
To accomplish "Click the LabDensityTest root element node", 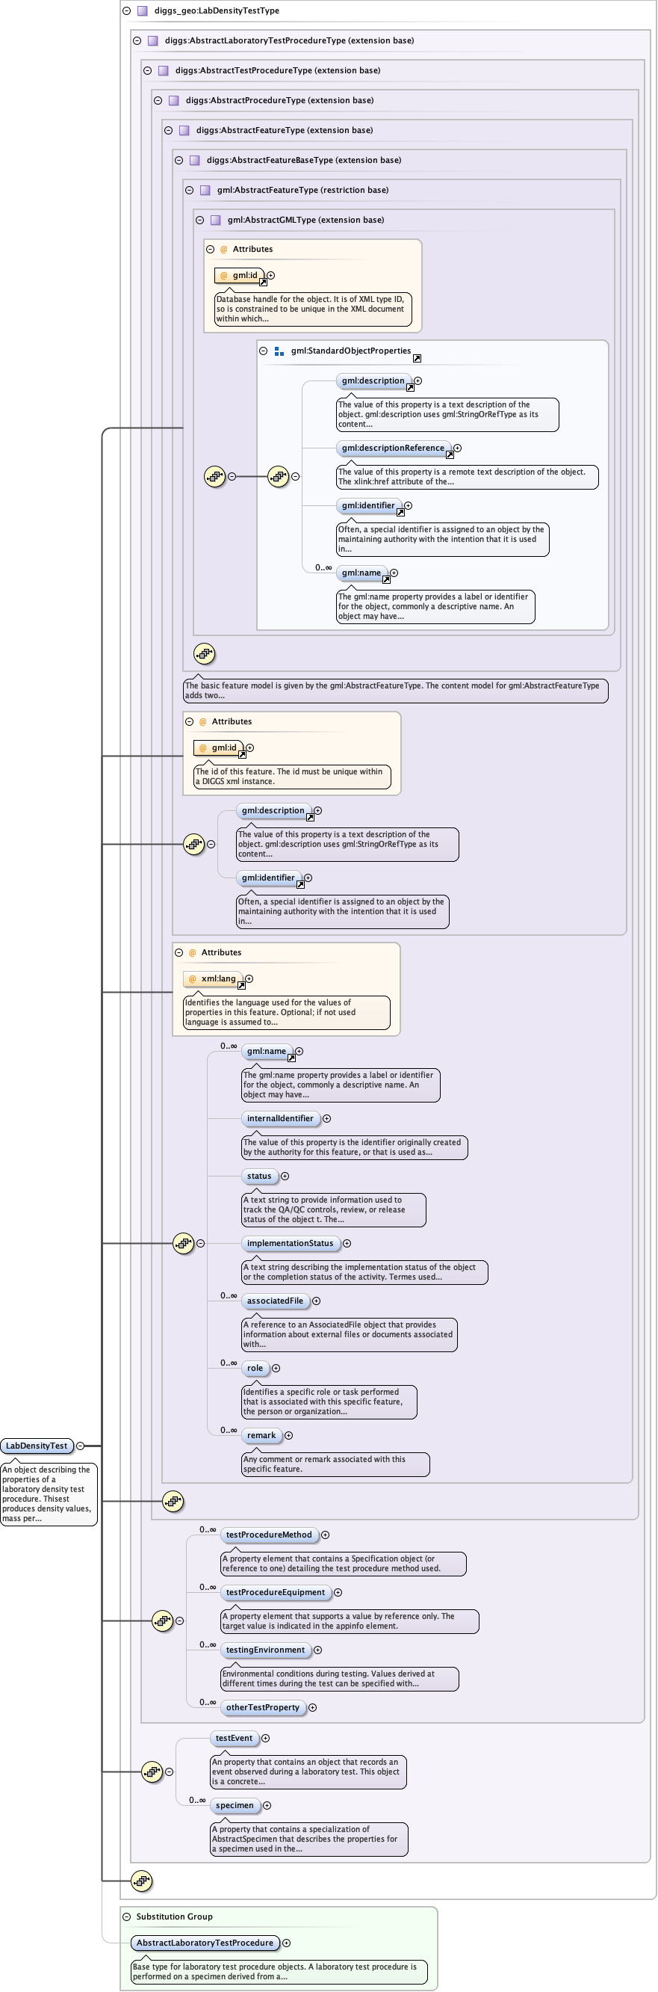I will [37, 1446].
